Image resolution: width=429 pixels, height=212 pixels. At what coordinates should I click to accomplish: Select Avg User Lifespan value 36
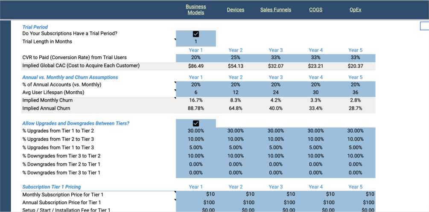tap(356, 93)
